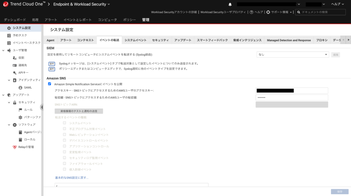Switch to the アラート settings tab
Viewport: 351px width, 196px height.
(x=66, y=40)
